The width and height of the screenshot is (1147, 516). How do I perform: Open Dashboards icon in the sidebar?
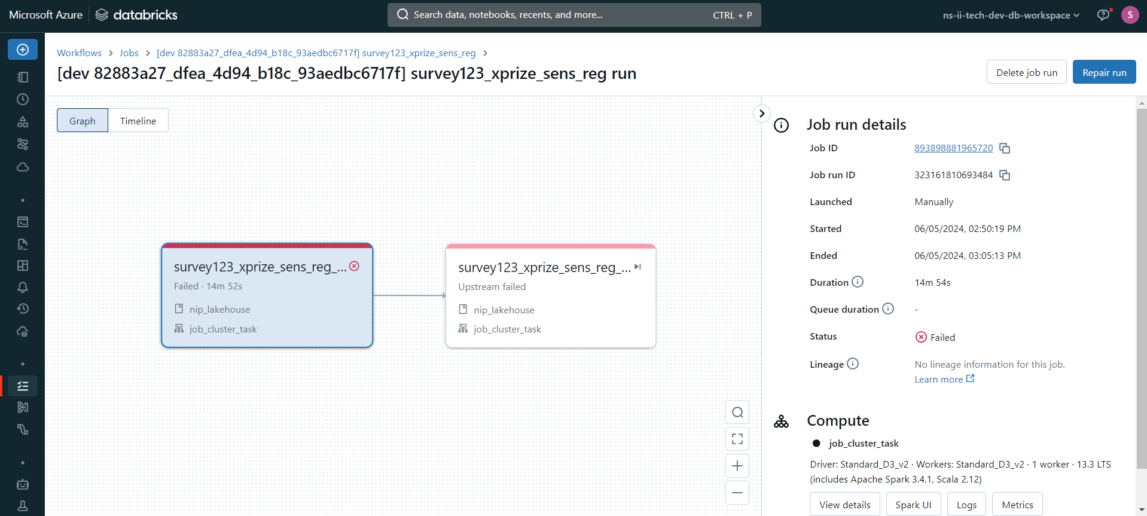pyautogui.click(x=23, y=265)
